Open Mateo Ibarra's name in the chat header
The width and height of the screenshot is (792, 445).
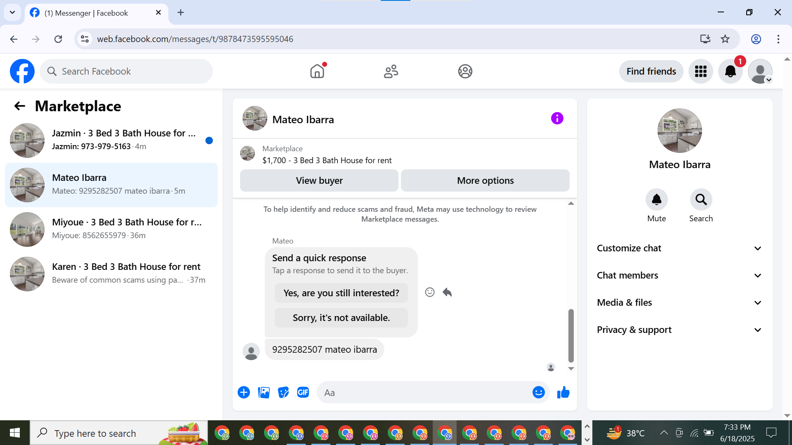point(303,119)
